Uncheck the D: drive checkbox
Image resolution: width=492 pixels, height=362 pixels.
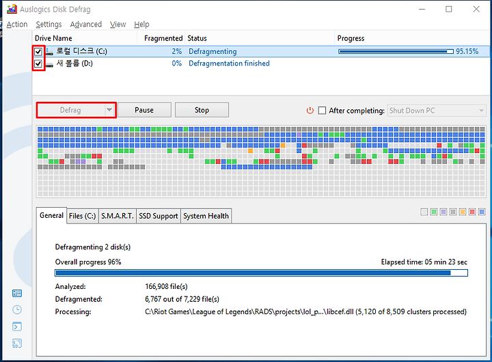[38, 64]
